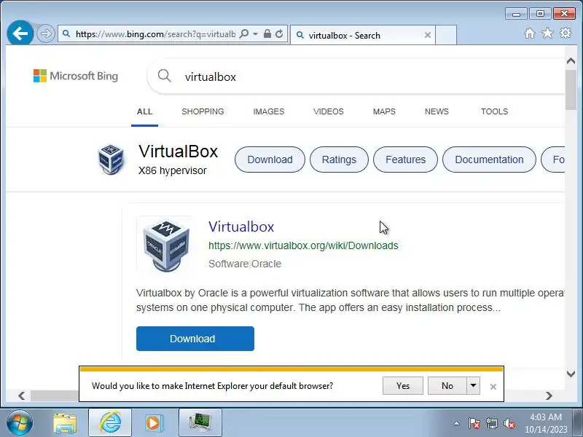Click the vertical scrollbar down arrow
The height and width of the screenshot is (437, 583).
point(571,374)
